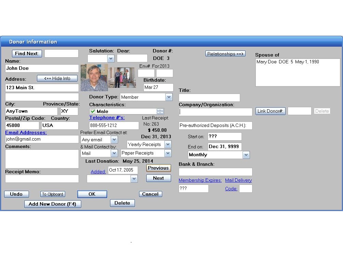Click the Bank & Branch field
Screen dimensions: 343x257
(216, 172)
